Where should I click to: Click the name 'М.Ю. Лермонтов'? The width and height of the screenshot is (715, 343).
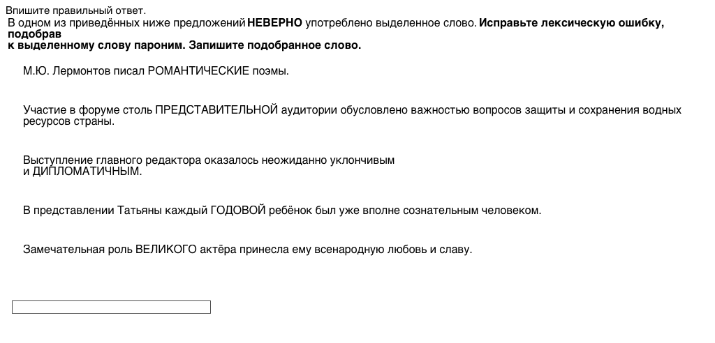[67, 71]
